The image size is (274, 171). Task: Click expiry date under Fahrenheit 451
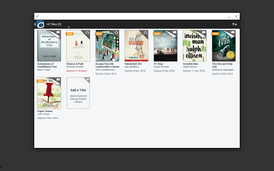(x=135, y=71)
